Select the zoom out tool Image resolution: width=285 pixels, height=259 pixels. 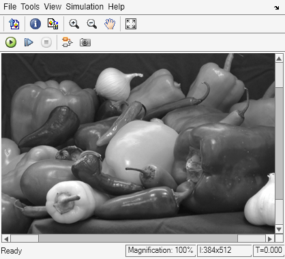92,24
